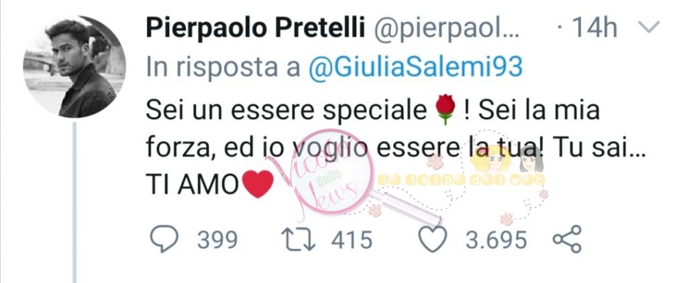The width and height of the screenshot is (687, 283).
Task: Click the 3.695 likes count
Action: 496,240
